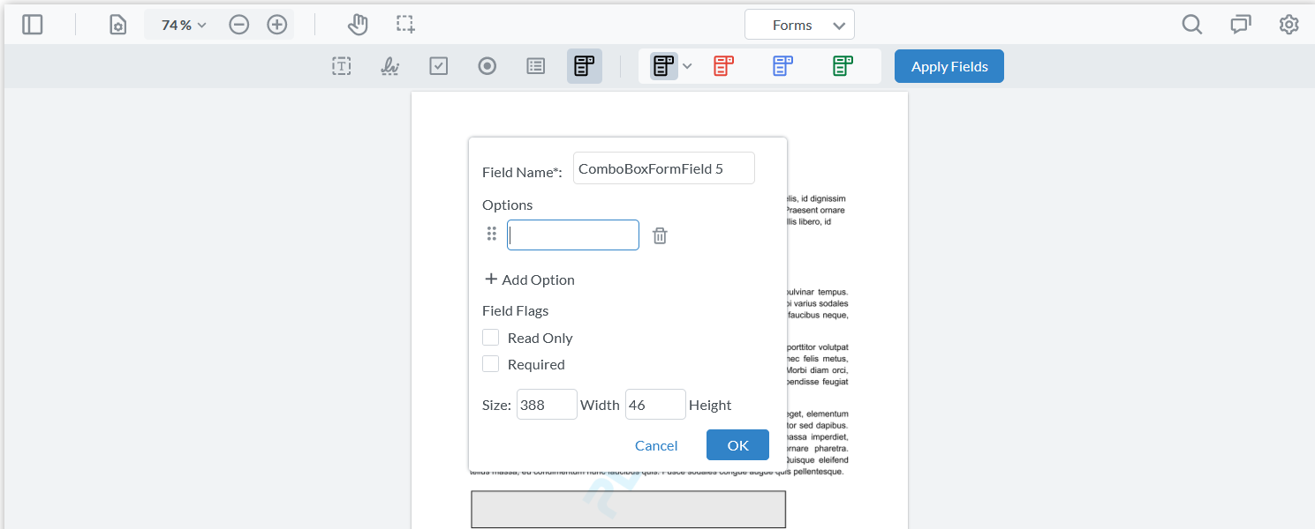1315x529 pixels.
Task: Select the Text Field tool
Action: point(342,65)
